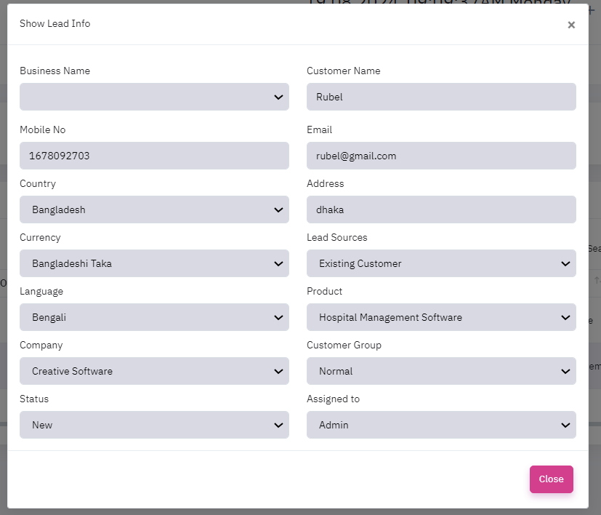
Task: Open Customer Group dropdown set to Normal
Action: tap(441, 371)
